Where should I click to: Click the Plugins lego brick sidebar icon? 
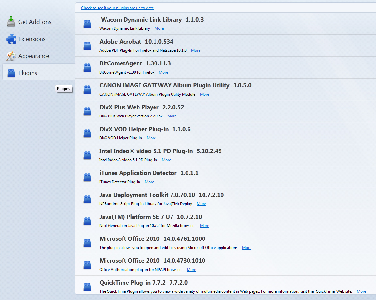11,73
